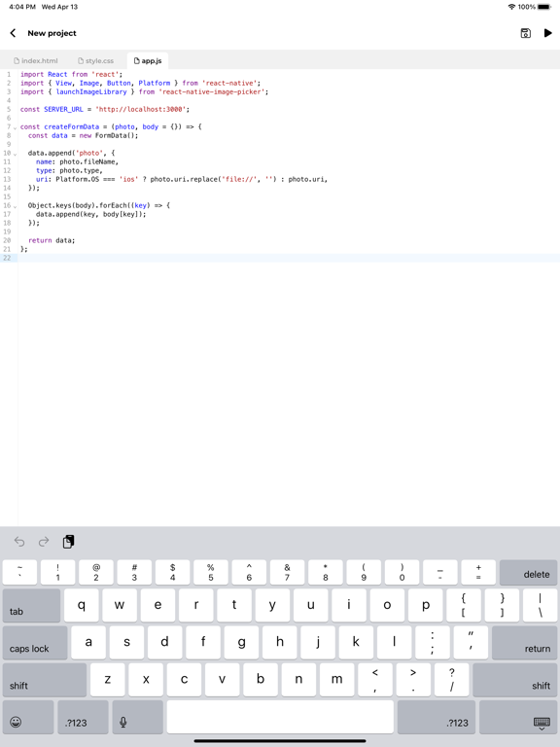The image size is (560, 747).
Task: Tap the return key
Action: tap(524, 643)
